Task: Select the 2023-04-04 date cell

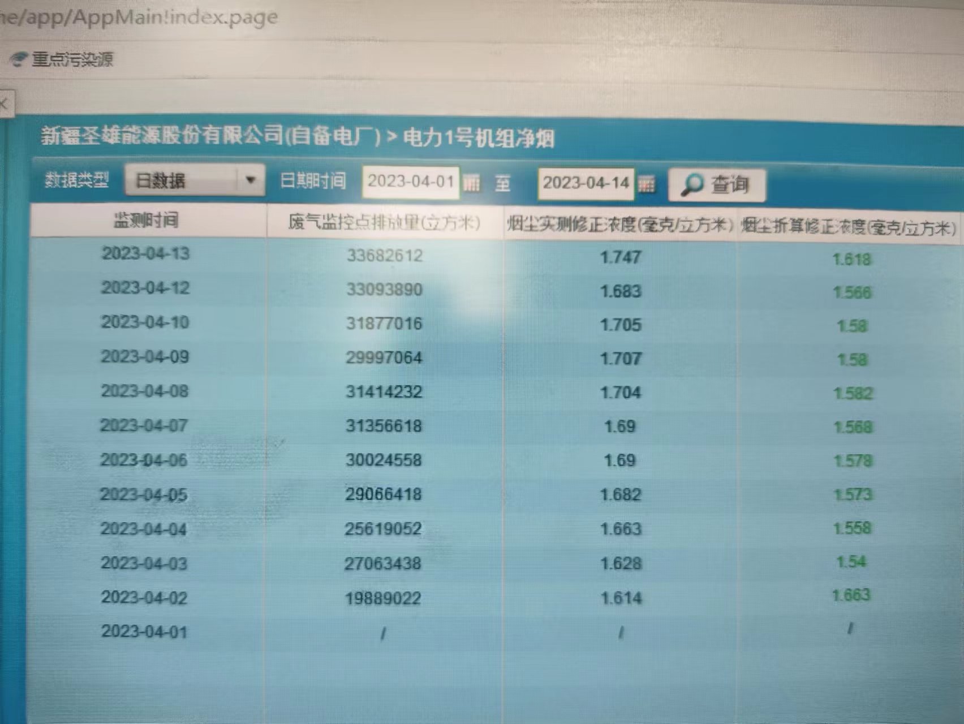Action: click(x=144, y=529)
